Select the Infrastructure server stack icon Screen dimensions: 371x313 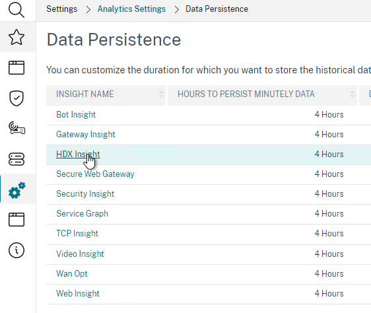pyautogui.click(x=17, y=159)
